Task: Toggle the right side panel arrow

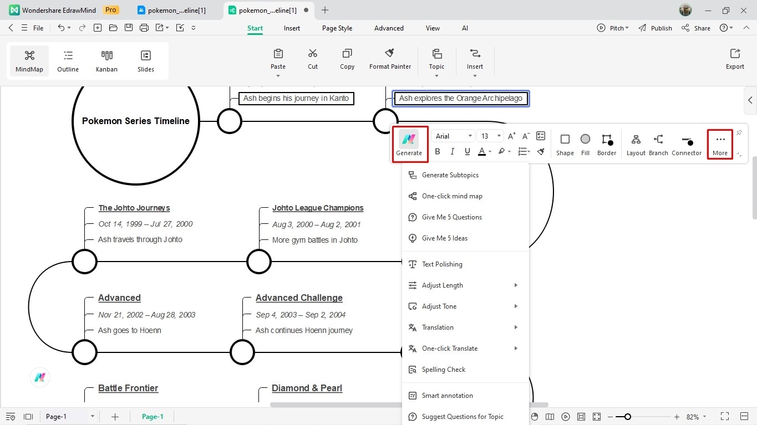Action: pyautogui.click(x=750, y=100)
